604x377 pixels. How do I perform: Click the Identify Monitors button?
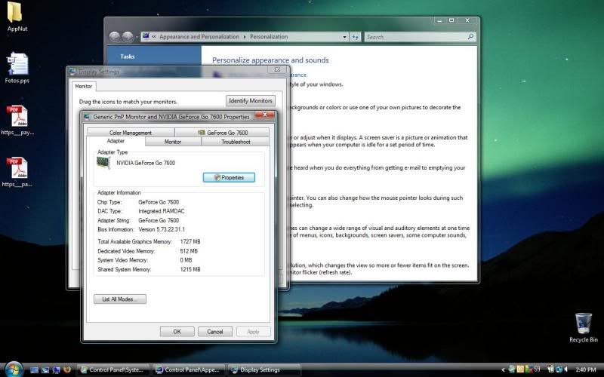[251, 100]
